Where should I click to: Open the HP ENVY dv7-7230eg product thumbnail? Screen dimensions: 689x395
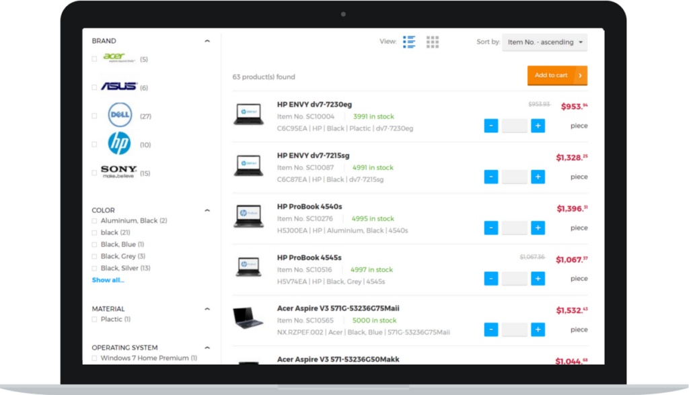(x=248, y=114)
